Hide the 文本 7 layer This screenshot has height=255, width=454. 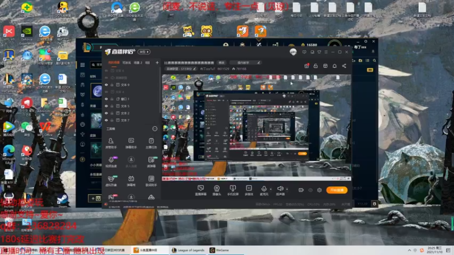(x=106, y=120)
